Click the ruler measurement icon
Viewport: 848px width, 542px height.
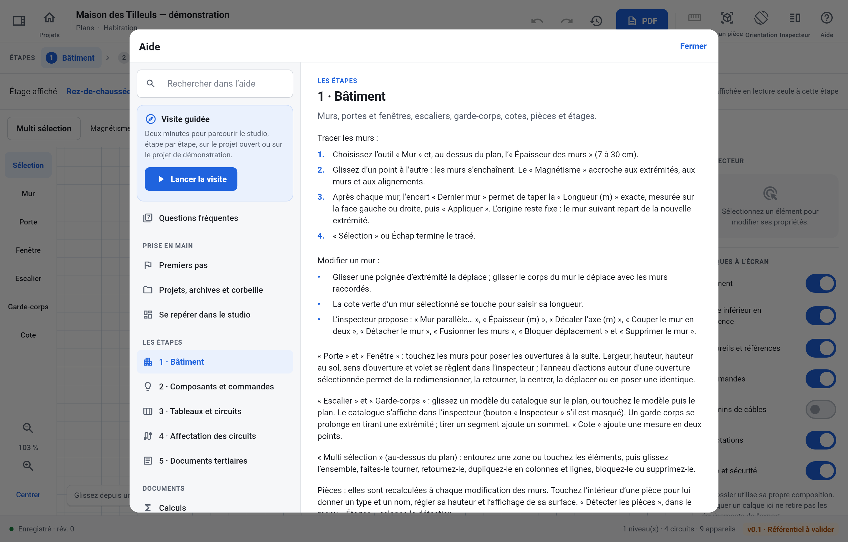tap(695, 17)
